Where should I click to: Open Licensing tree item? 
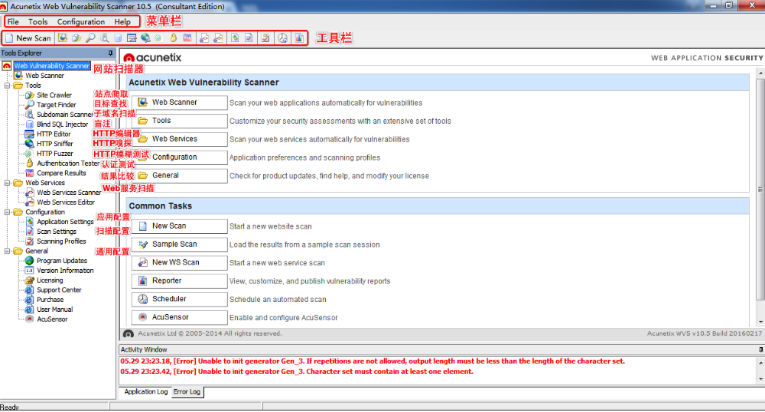pyautogui.click(x=50, y=281)
